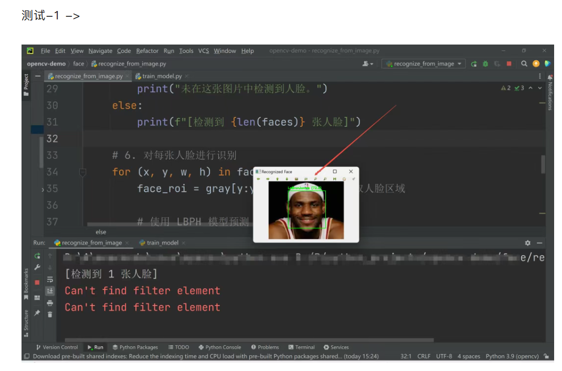Go to previous highlighted error chevron up
Image resolution: width=562 pixels, height=371 pixels.
coord(531,88)
